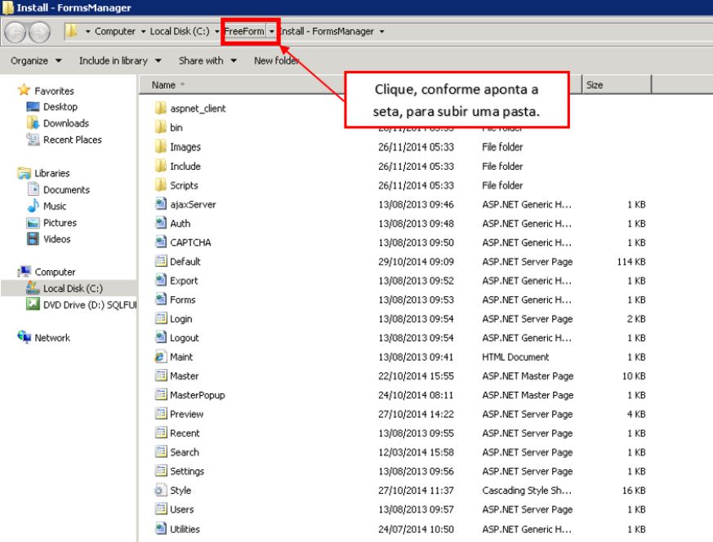
Task: Select the MasterPopup file name
Action: 198,395
